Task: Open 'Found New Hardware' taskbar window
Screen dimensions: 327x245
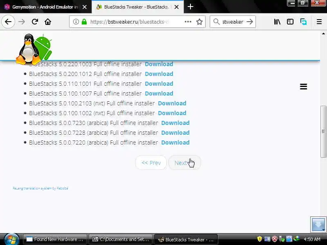Action: pyautogui.click(x=55, y=239)
